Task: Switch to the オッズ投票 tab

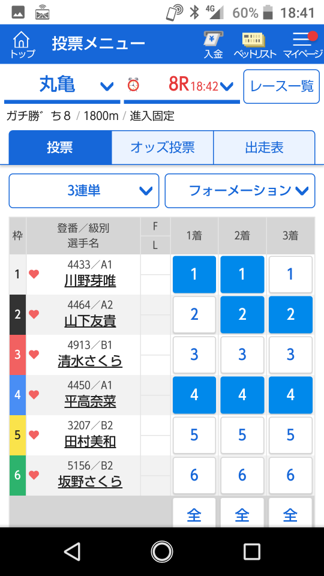Action: 163,148
